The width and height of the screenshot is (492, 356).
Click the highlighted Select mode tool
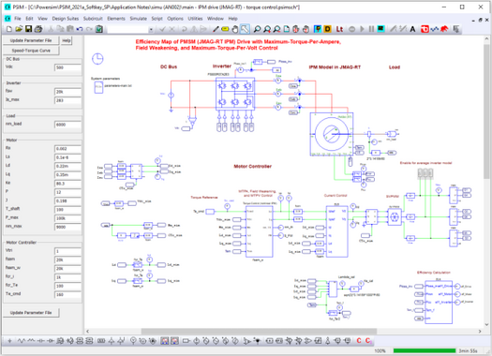tap(245, 29)
